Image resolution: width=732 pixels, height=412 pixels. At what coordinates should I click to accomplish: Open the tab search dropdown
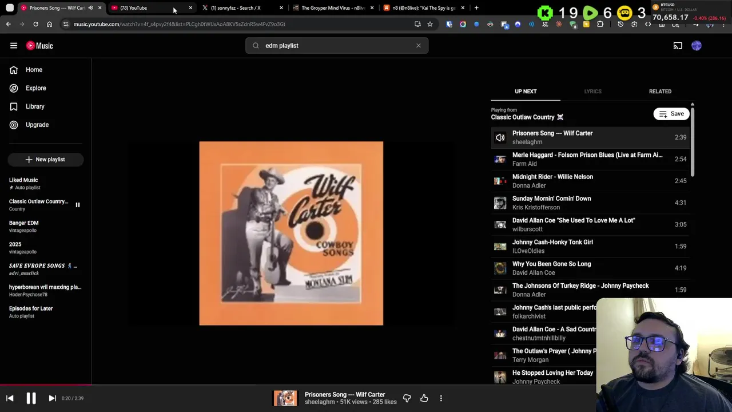[10, 8]
